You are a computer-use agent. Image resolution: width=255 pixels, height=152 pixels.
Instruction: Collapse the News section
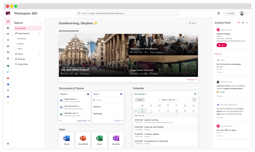tap(40, 54)
